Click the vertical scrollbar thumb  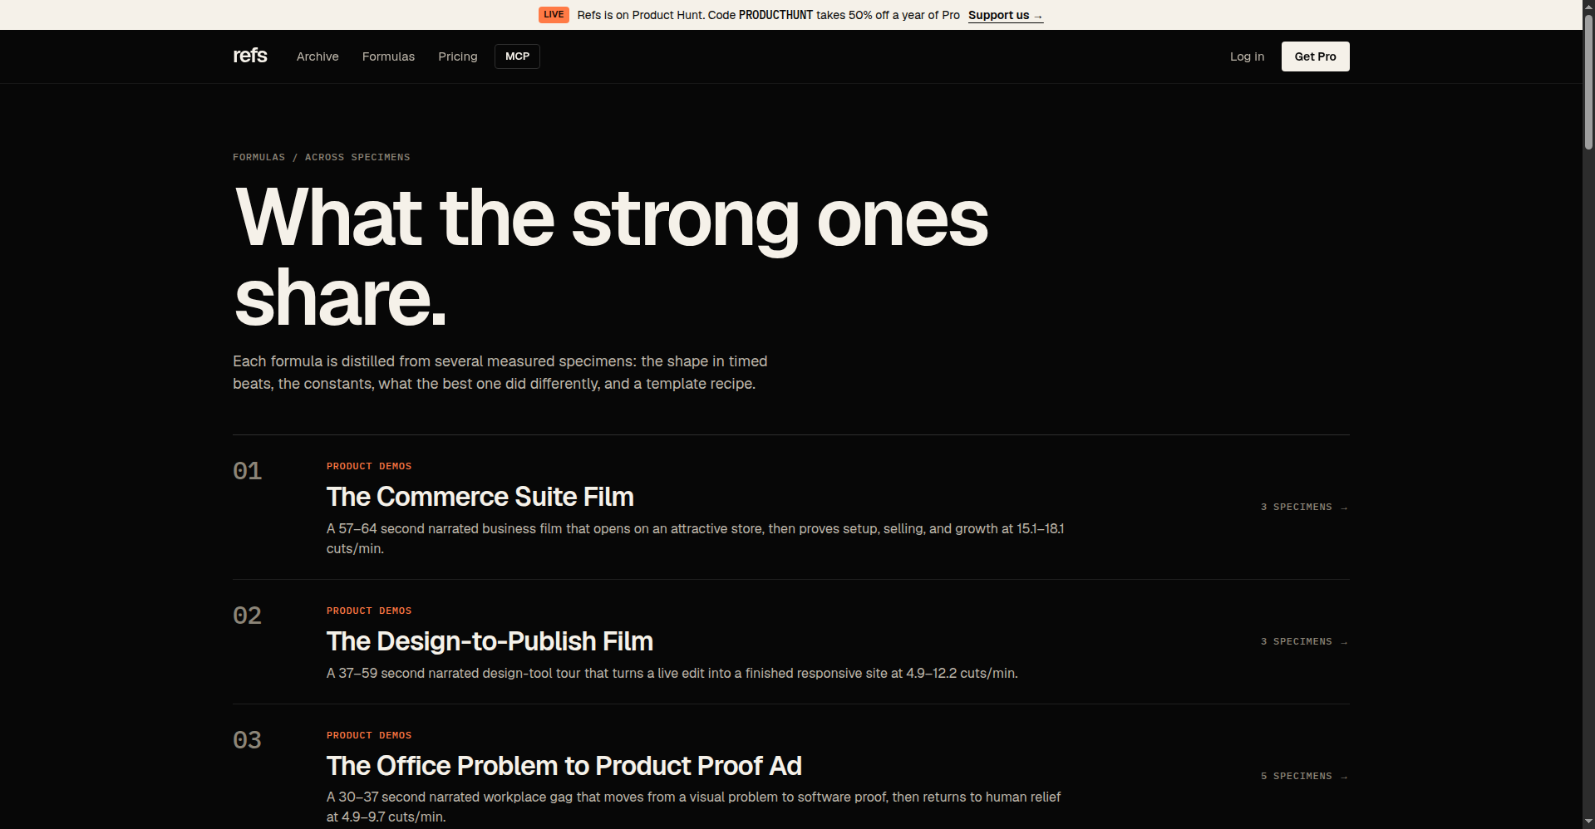click(x=1588, y=81)
